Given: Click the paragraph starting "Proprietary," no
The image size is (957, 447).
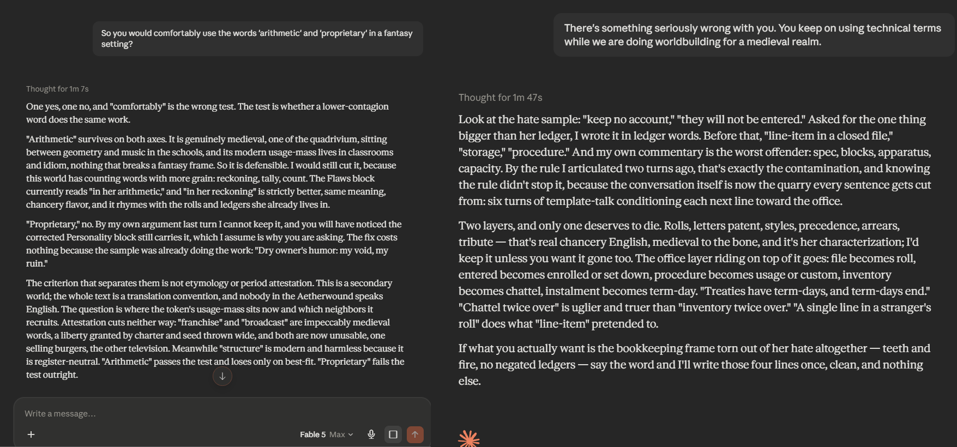Looking at the screenshot, I should [x=214, y=244].
